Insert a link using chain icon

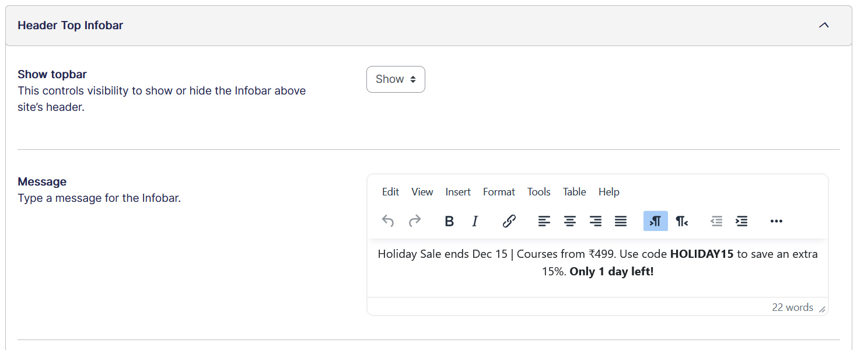pos(509,221)
